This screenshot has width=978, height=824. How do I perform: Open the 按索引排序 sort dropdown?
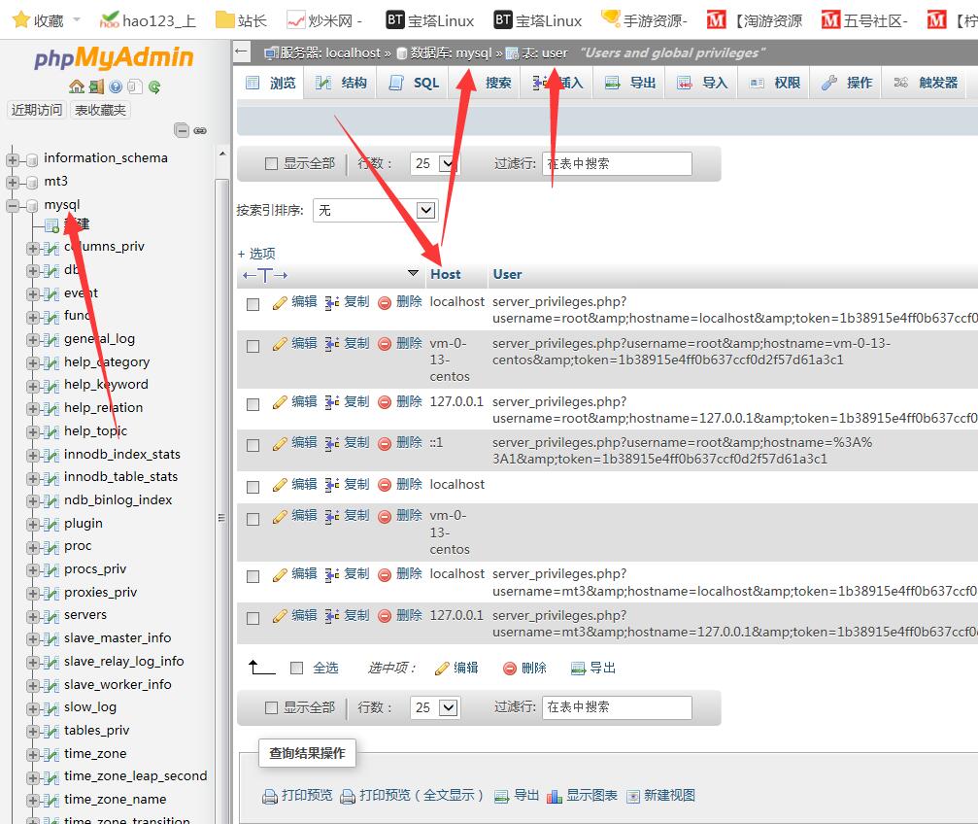(x=375, y=210)
